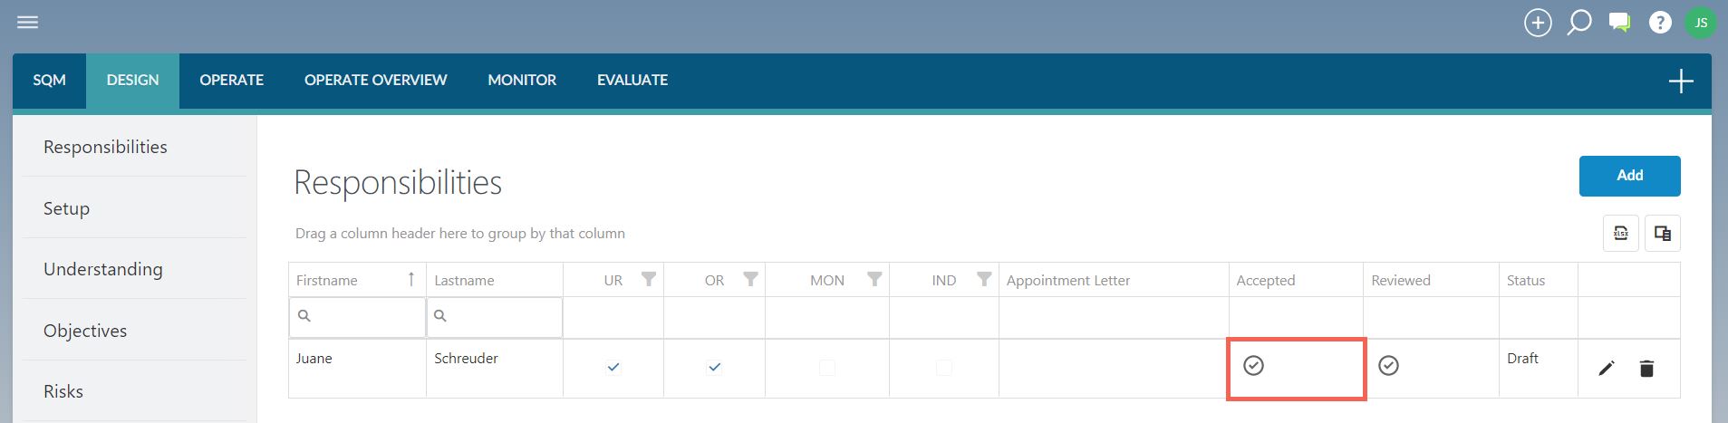The width and height of the screenshot is (1728, 423).
Task: Open the JS user avatar
Action: (x=1701, y=23)
